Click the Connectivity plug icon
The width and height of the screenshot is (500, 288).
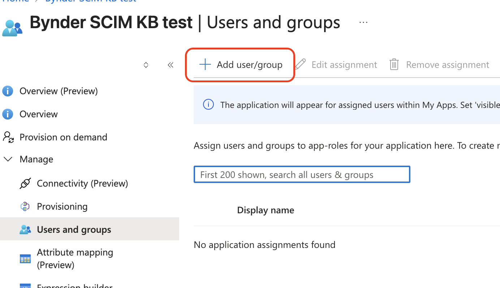point(25,183)
